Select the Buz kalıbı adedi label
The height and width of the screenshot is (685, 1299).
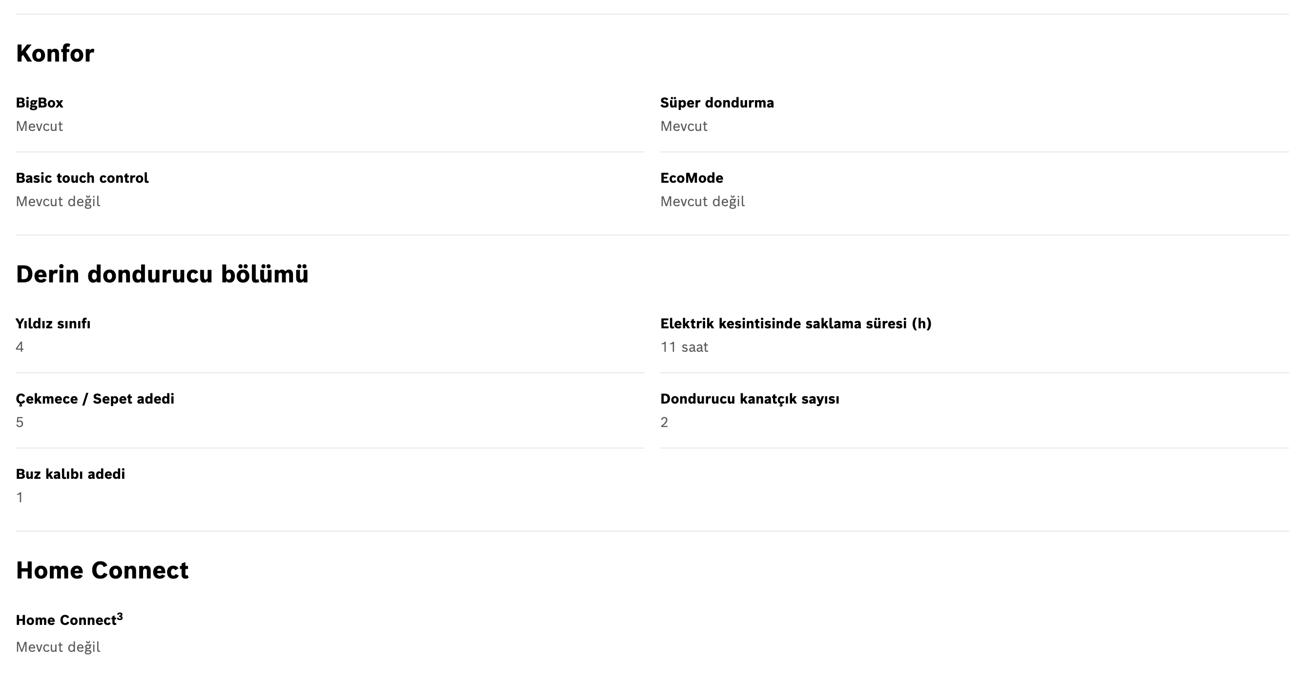[70, 473]
